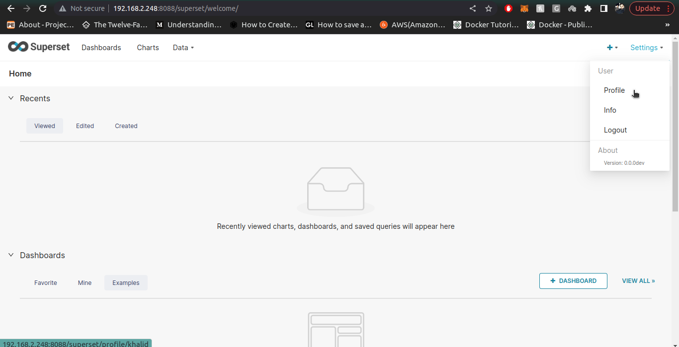679x347 pixels.
Task: Collapse the Recents section
Action: tap(11, 98)
